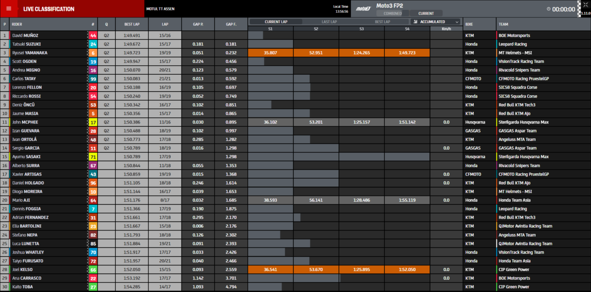Screen dimensions: 591x292
Task: Click the clock icon beside the session timer
Action: pyautogui.click(x=548, y=9)
